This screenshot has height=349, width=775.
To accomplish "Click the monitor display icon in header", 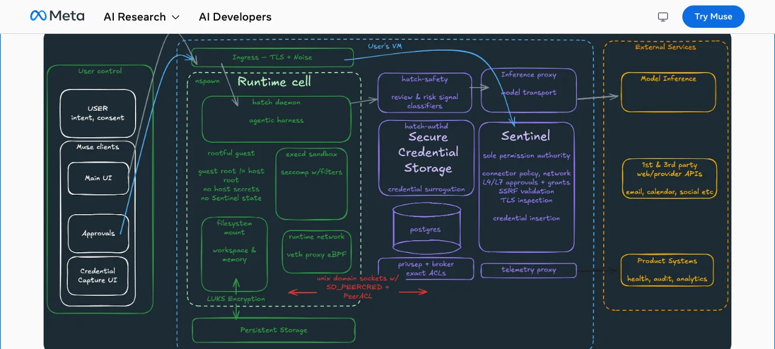I will click(663, 17).
